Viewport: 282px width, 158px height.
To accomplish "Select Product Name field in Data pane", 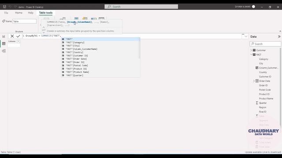I will 266,98.
